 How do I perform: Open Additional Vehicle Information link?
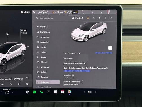point(77,71)
